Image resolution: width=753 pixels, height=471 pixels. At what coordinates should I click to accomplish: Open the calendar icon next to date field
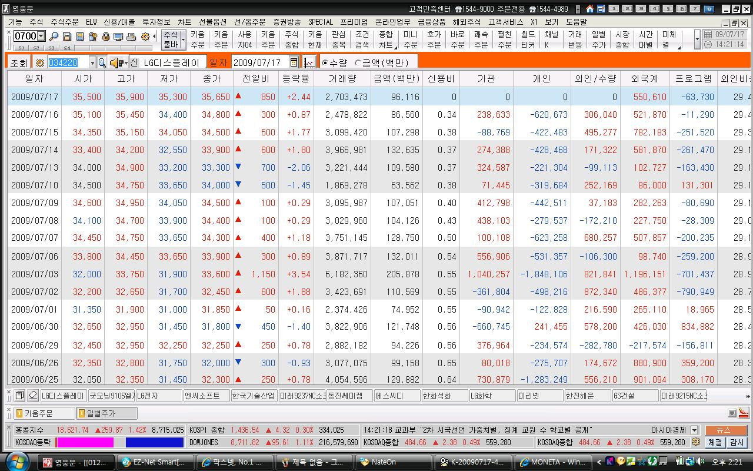[x=294, y=61]
